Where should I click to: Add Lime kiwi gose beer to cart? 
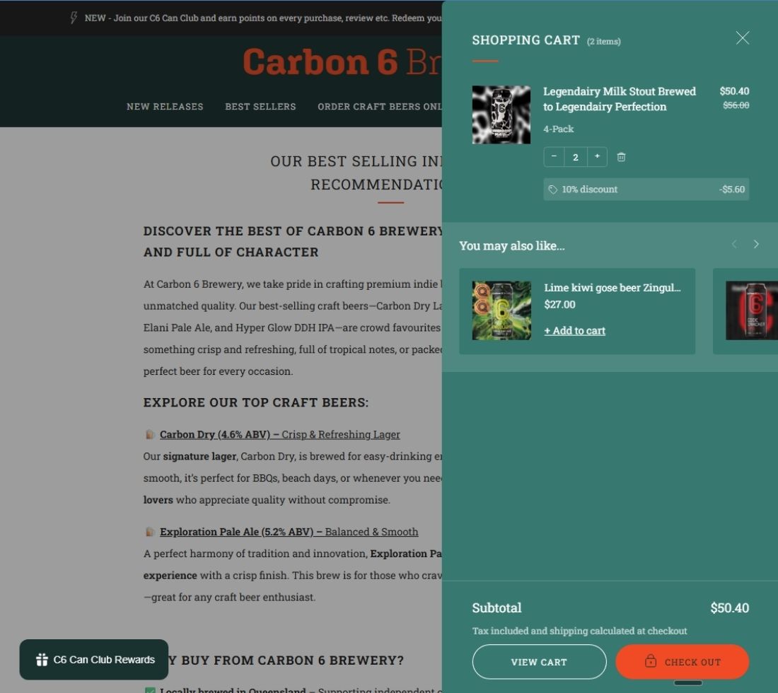point(574,330)
